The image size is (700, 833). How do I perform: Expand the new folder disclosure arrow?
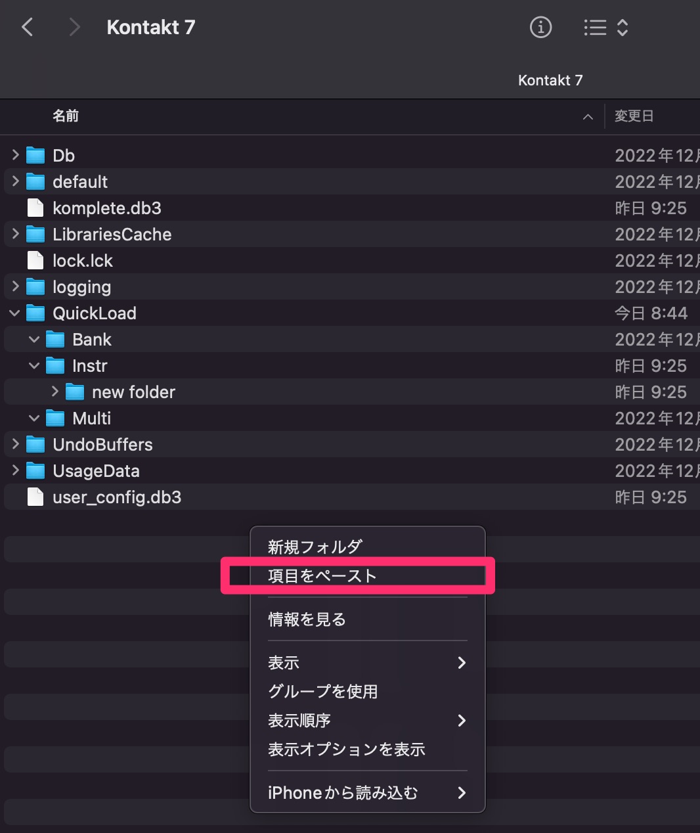point(55,392)
